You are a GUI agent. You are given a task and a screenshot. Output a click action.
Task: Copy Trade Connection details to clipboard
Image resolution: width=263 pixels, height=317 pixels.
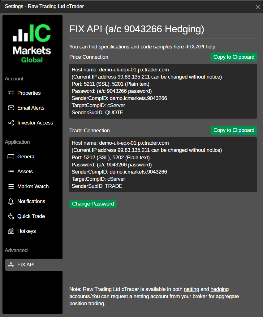click(234, 130)
